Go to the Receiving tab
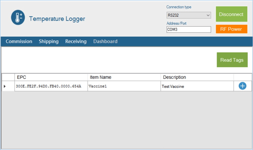This screenshot has height=150, width=253. 76,42
